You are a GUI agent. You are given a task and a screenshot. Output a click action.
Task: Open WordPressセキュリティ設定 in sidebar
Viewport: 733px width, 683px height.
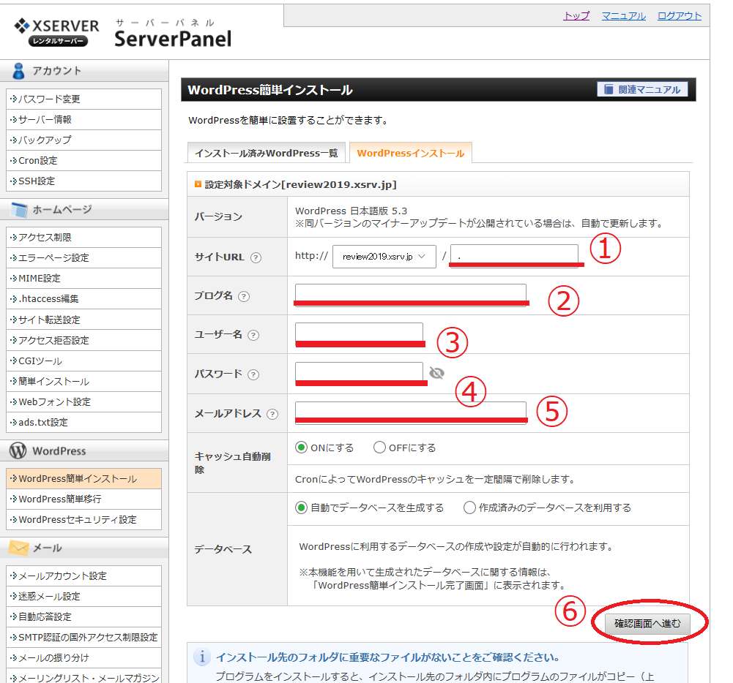point(83,520)
